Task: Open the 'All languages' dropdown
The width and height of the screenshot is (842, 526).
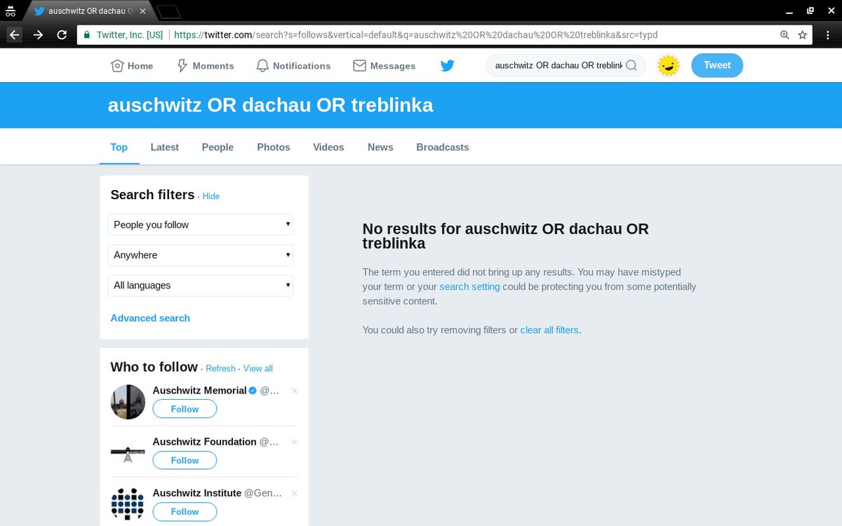Action: (201, 285)
